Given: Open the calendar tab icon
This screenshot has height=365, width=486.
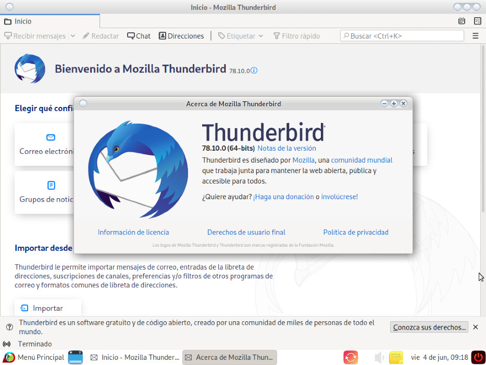Looking at the screenshot, I should click(462, 21).
